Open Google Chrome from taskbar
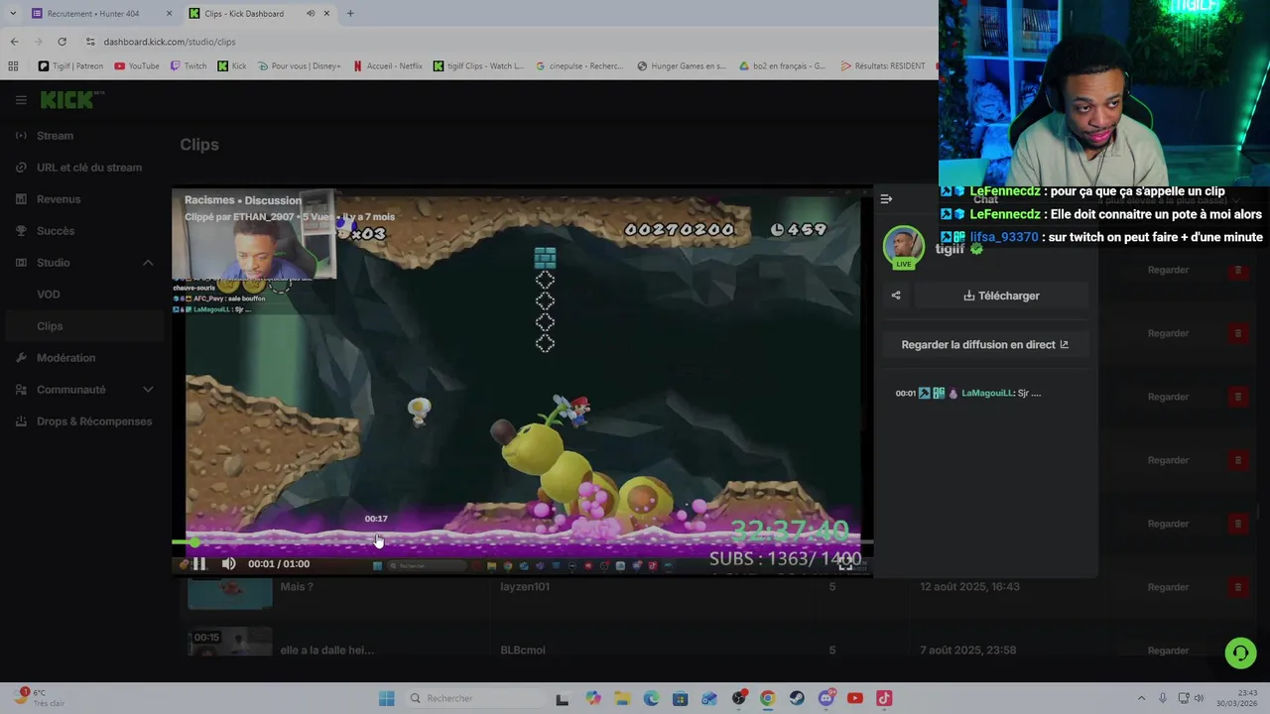This screenshot has width=1270, height=714. (x=767, y=698)
